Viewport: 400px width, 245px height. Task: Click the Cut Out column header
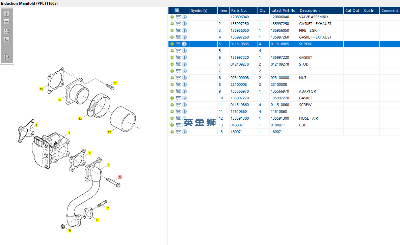coord(352,10)
